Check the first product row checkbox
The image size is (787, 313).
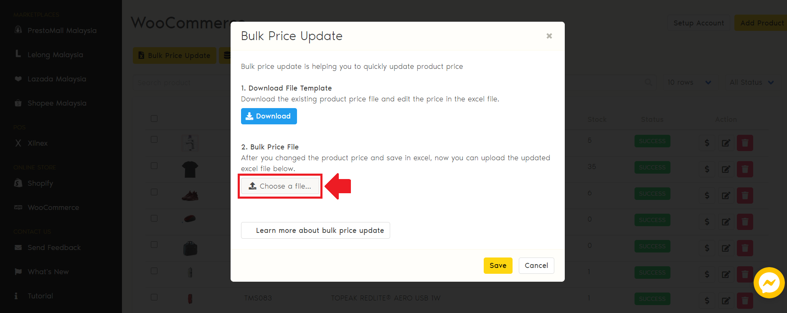154,139
